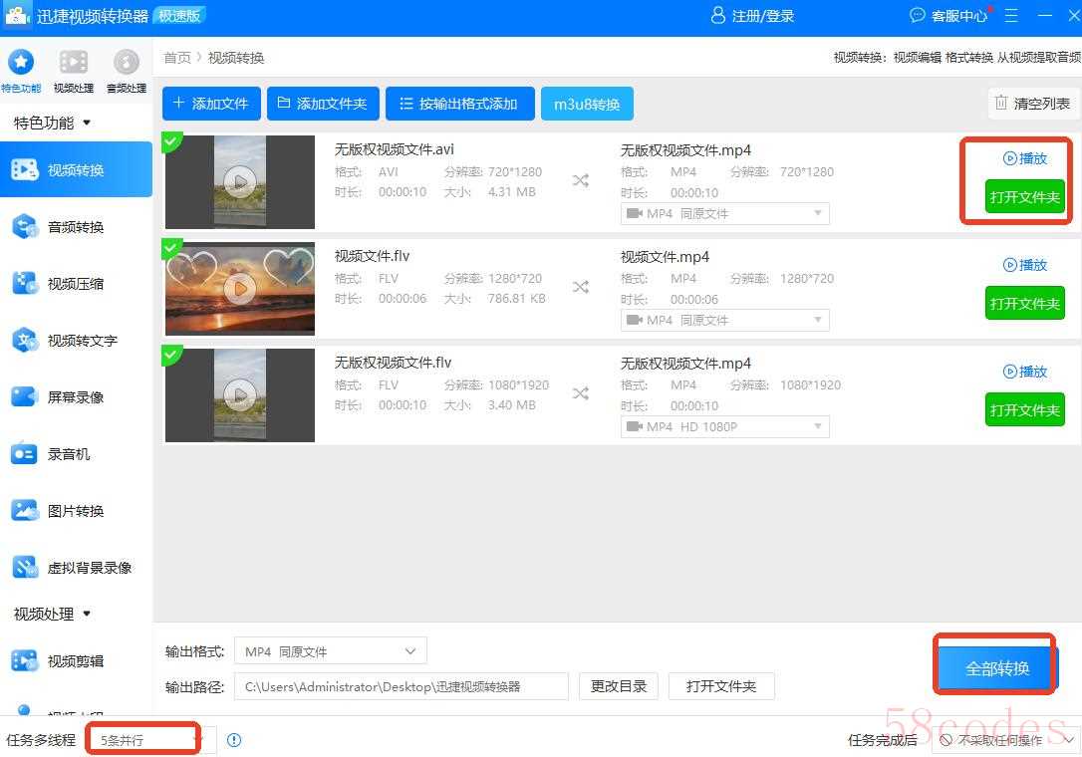Click the 添加文件夹 button
This screenshot has width=1082, height=757.
[322, 104]
